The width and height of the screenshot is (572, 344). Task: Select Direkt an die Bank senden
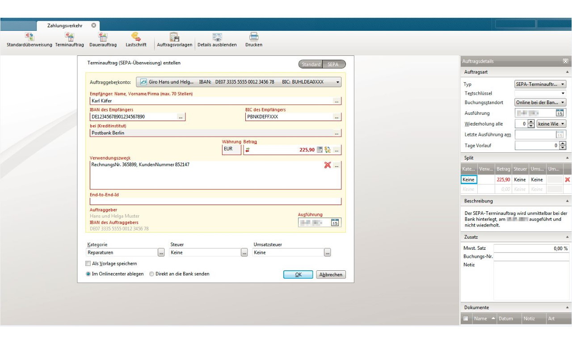(152, 274)
